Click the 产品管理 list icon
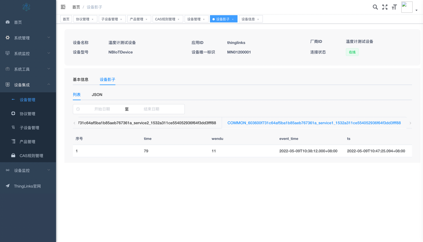The height and width of the screenshot is (242, 423). (x=13, y=141)
